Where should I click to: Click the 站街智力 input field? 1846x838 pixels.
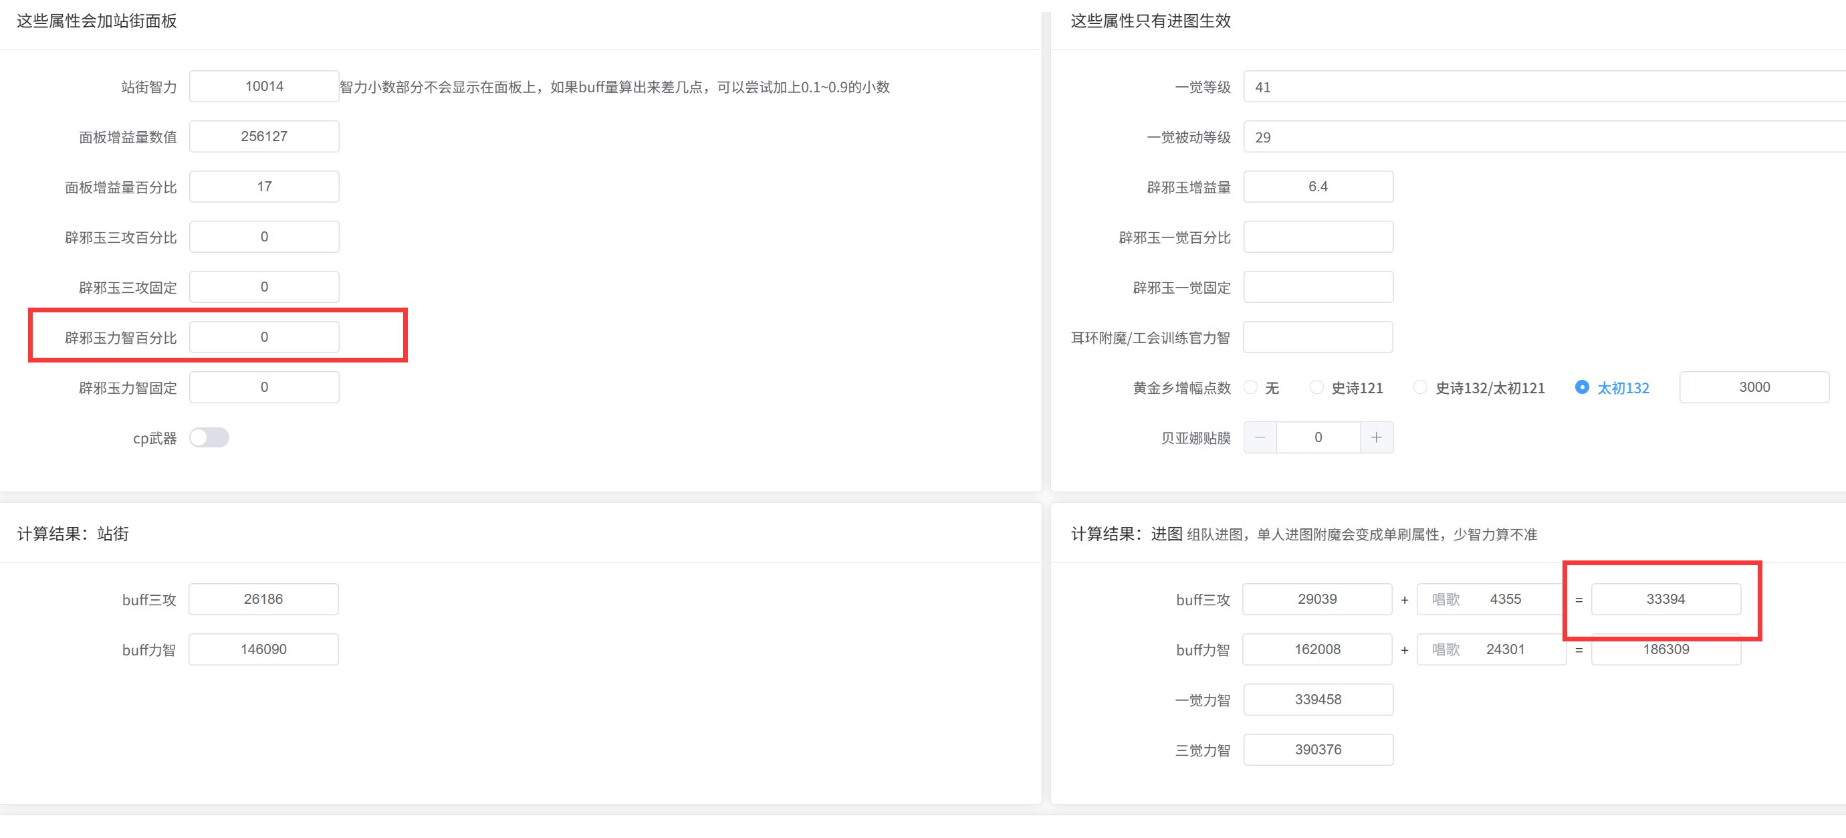pos(265,86)
